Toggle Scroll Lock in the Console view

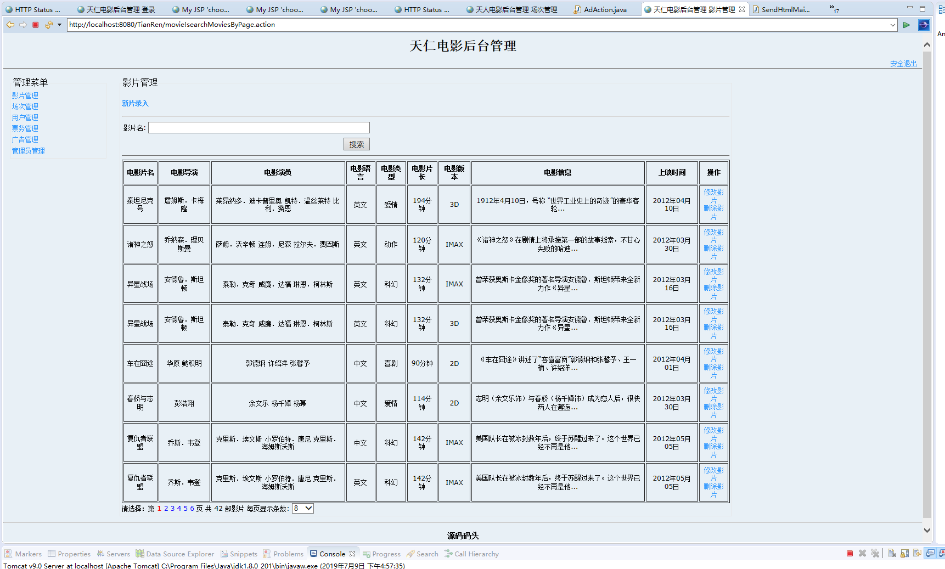pyautogui.click(x=904, y=554)
